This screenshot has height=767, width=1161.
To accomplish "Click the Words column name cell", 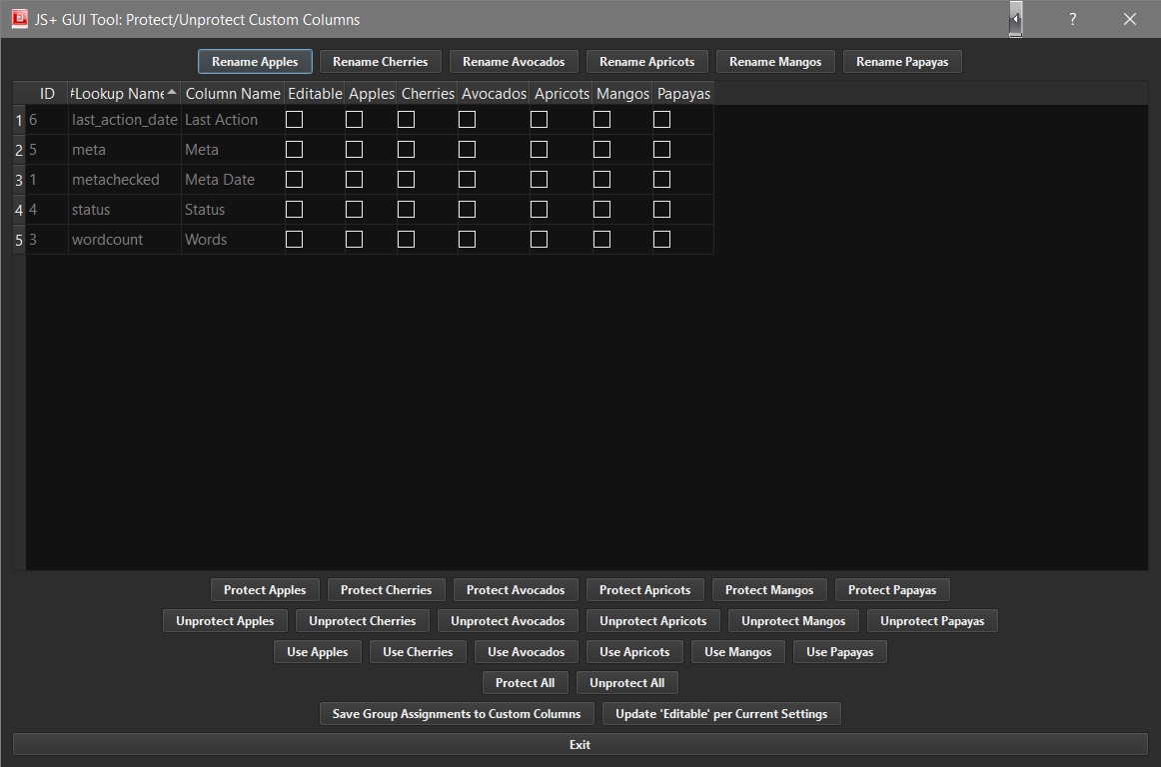I will click(233, 240).
